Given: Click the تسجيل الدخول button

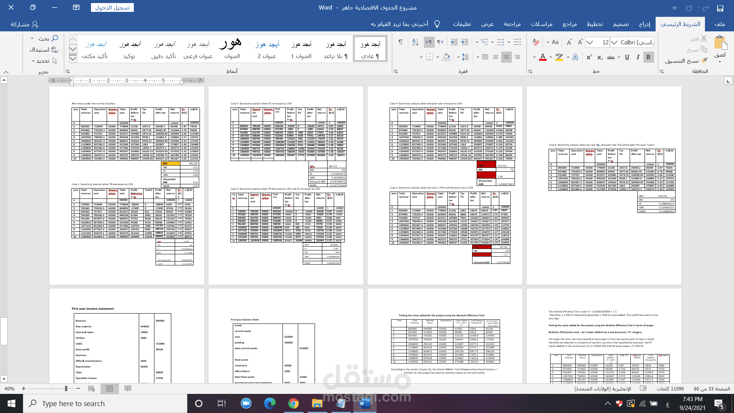Looking at the screenshot, I should [112, 8].
